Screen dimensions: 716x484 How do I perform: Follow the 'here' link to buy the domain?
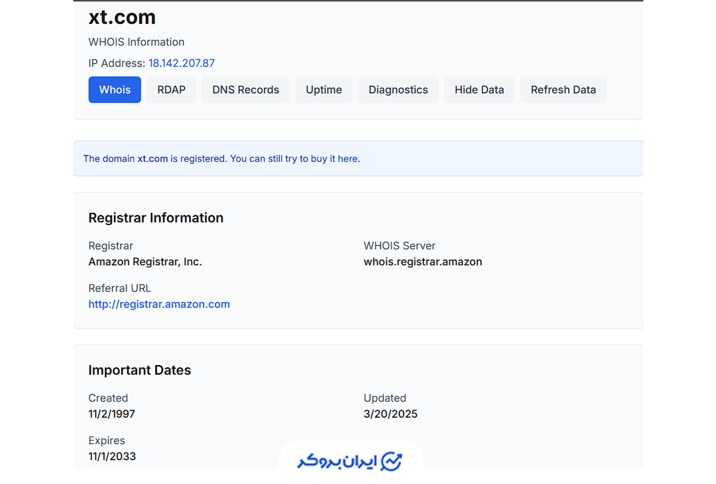[347, 159]
